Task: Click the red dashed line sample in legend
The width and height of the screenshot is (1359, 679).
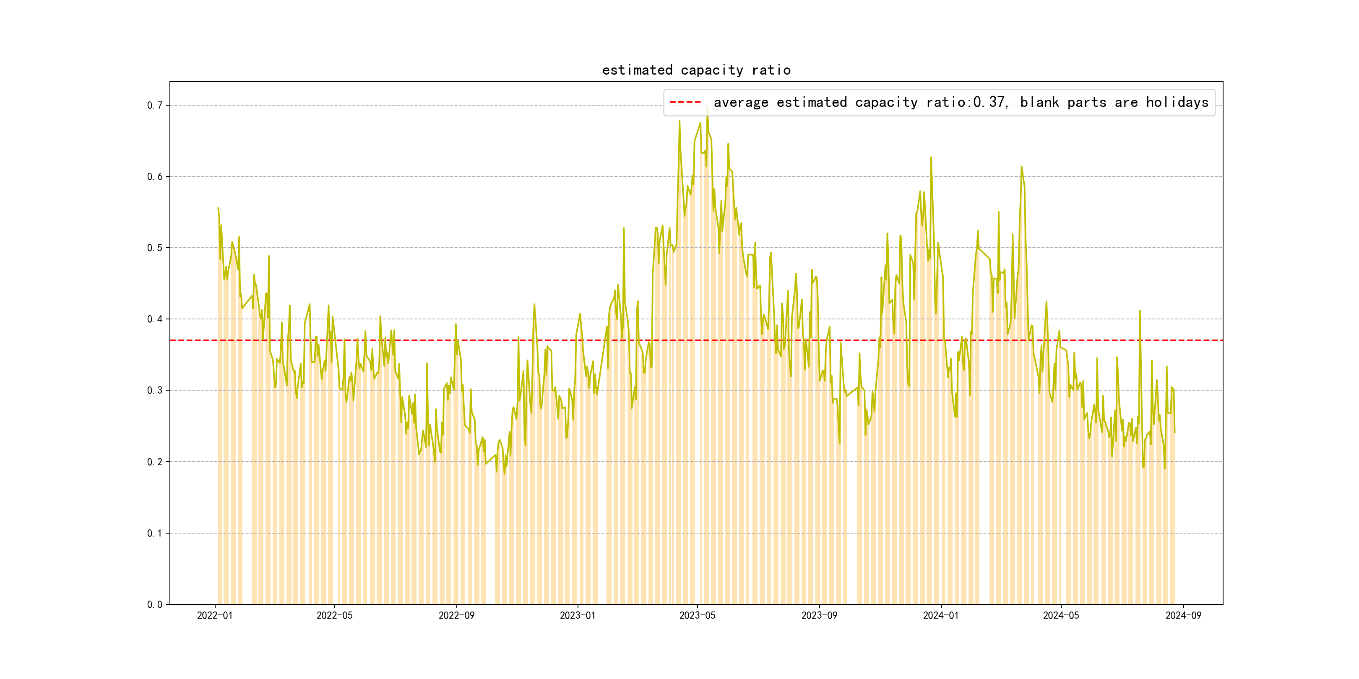Action: pyautogui.click(x=685, y=102)
